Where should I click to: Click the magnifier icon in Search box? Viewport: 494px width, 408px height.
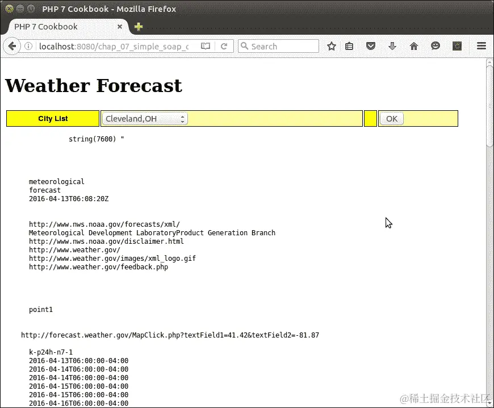pyautogui.click(x=244, y=46)
